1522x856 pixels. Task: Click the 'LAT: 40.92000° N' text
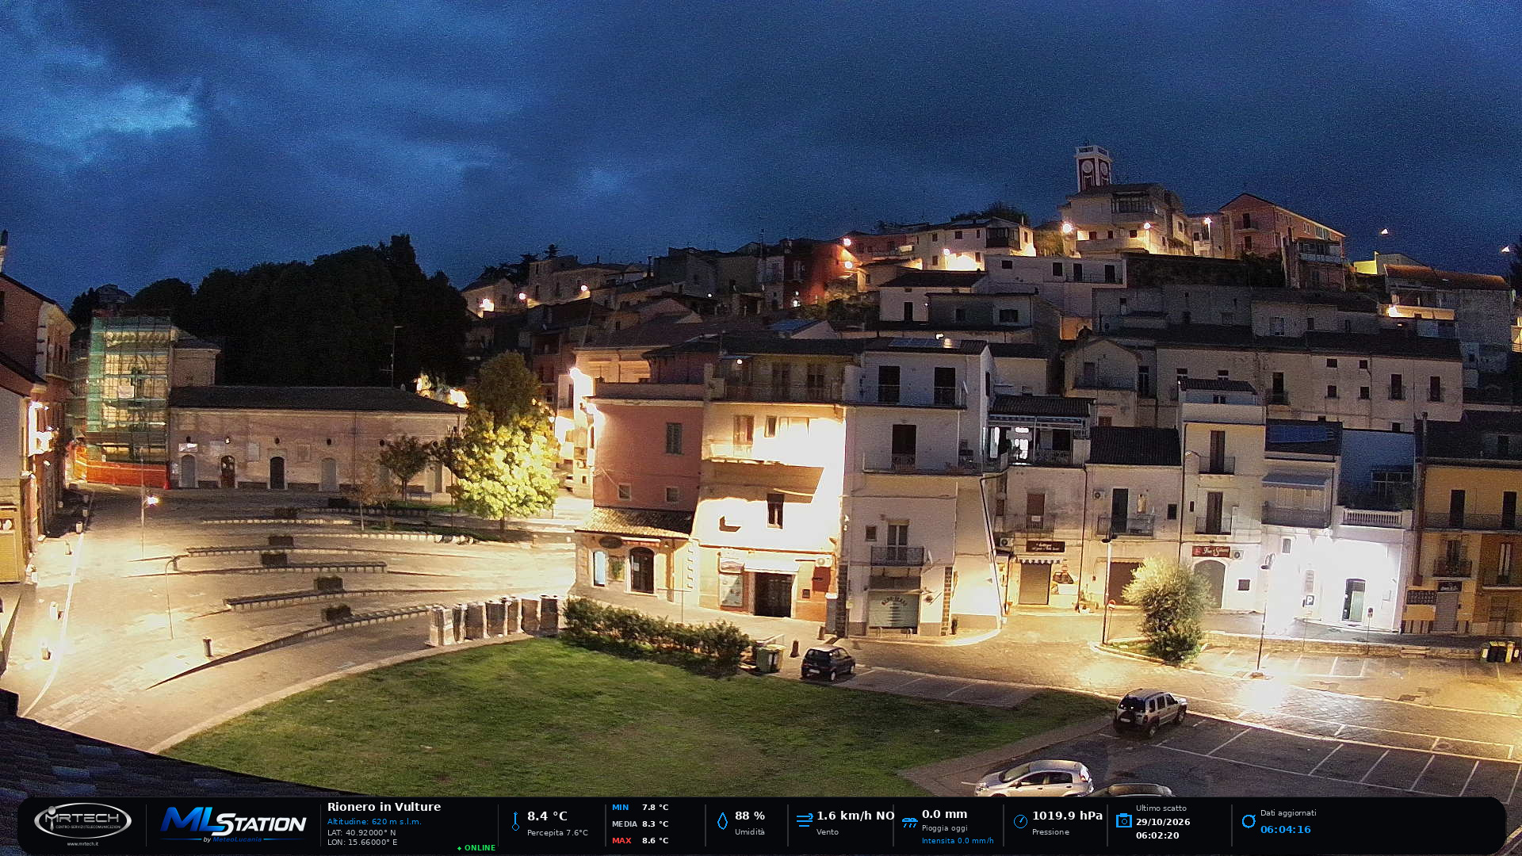coord(361,832)
